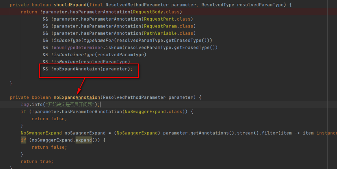Click the 'log' variable
The width and height of the screenshot is (337, 169).
[25, 104]
